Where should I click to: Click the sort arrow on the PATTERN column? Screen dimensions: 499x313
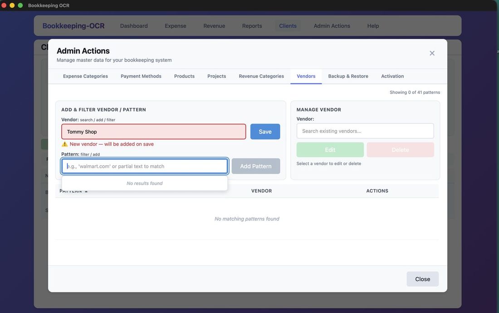click(85, 191)
